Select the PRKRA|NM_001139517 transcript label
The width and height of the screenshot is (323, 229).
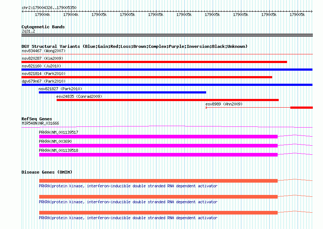click(58, 132)
